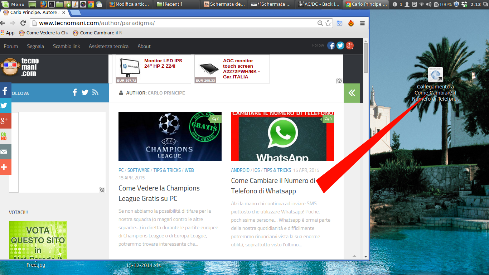Open the IOS category link
This screenshot has height=275, width=489.
(x=256, y=170)
